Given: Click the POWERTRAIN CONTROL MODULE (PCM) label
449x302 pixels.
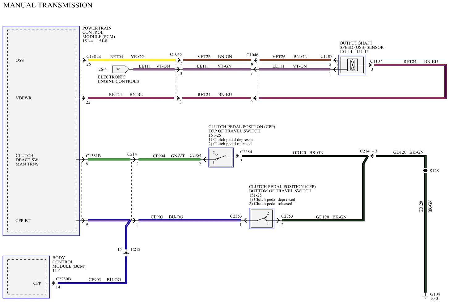Looking at the screenshot, I should [99, 32].
